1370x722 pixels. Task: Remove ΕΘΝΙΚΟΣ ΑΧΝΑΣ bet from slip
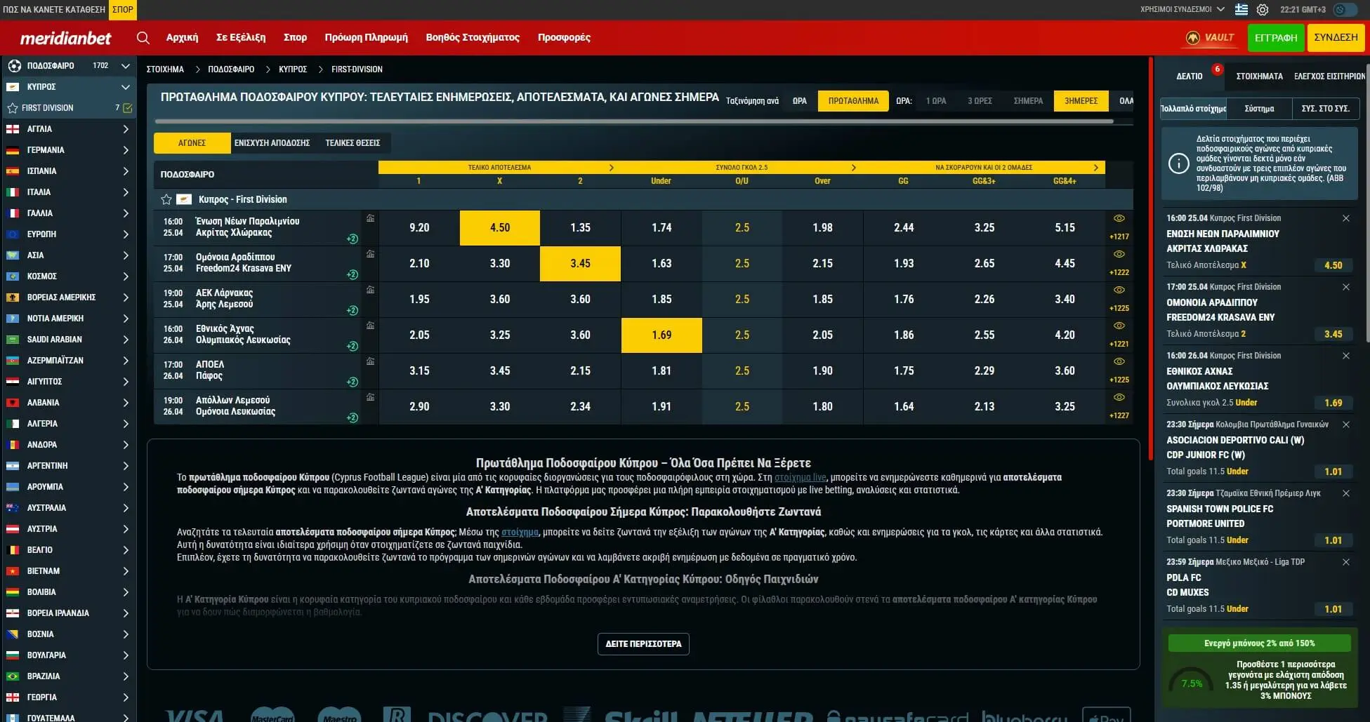point(1346,356)
